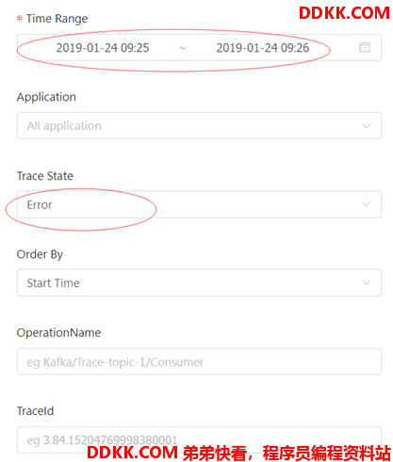
Task: Click the red asterisk required marker
Action: click(x=20, y=19)
